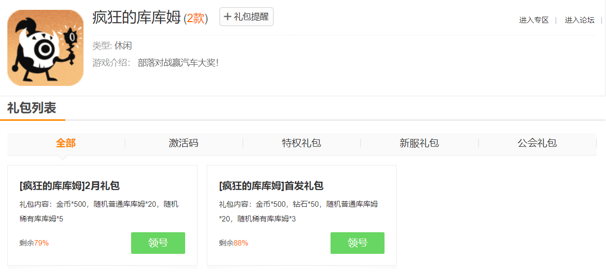Image resolution: width=606 pixels, height=273 pixels.
Task: Click the 部落对战赢汽车大奖 game intro text
Action: point(178,63)
